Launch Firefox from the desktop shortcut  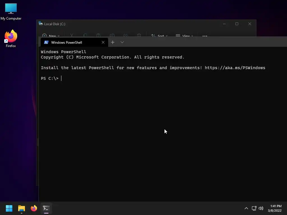[11, 39]
